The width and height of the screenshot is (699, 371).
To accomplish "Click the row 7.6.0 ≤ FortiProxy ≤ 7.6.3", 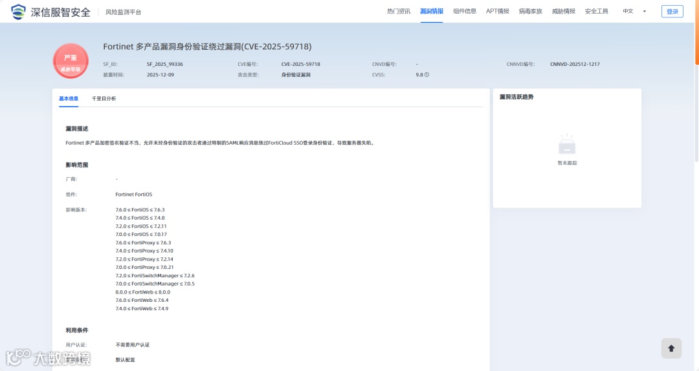I will pyautogui.click(x=143, y=243).
